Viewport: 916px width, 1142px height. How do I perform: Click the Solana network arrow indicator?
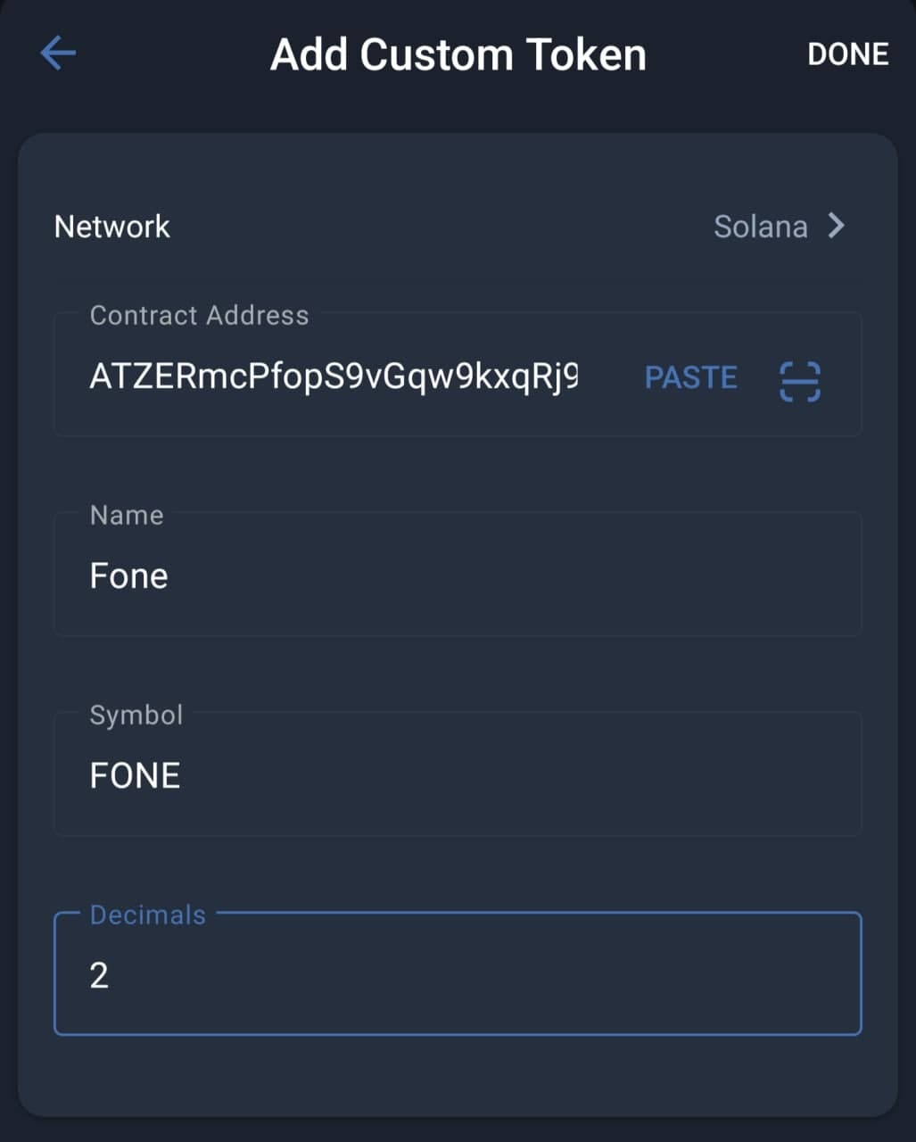pos(836,226)
